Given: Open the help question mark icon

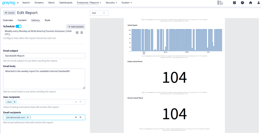Looking at the screenshot, I should point(242,3).
